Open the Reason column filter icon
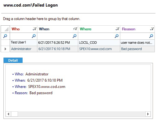This screenshot has height=122, width=157. 152,29
